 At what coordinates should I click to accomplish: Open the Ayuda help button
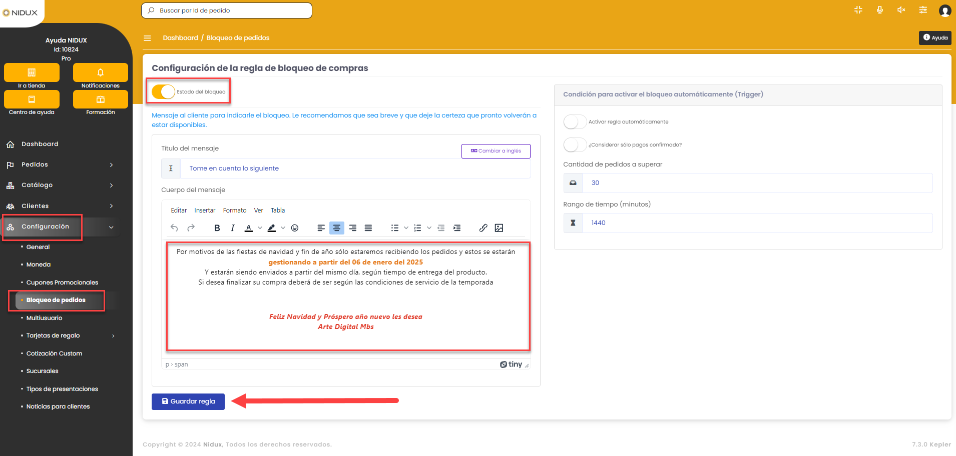click(935, 38)
